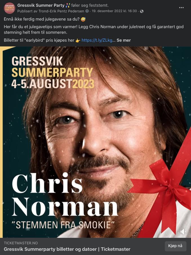Click the pointing hand emoji before the link
This screenshot has height=255, width=191.
pos(78,40)
